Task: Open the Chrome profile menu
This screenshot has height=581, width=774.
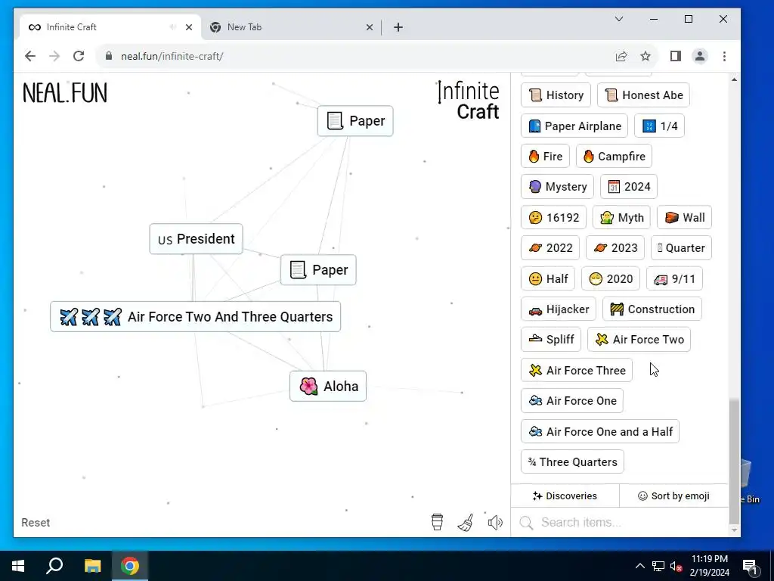Action: (x=699, y=56)
